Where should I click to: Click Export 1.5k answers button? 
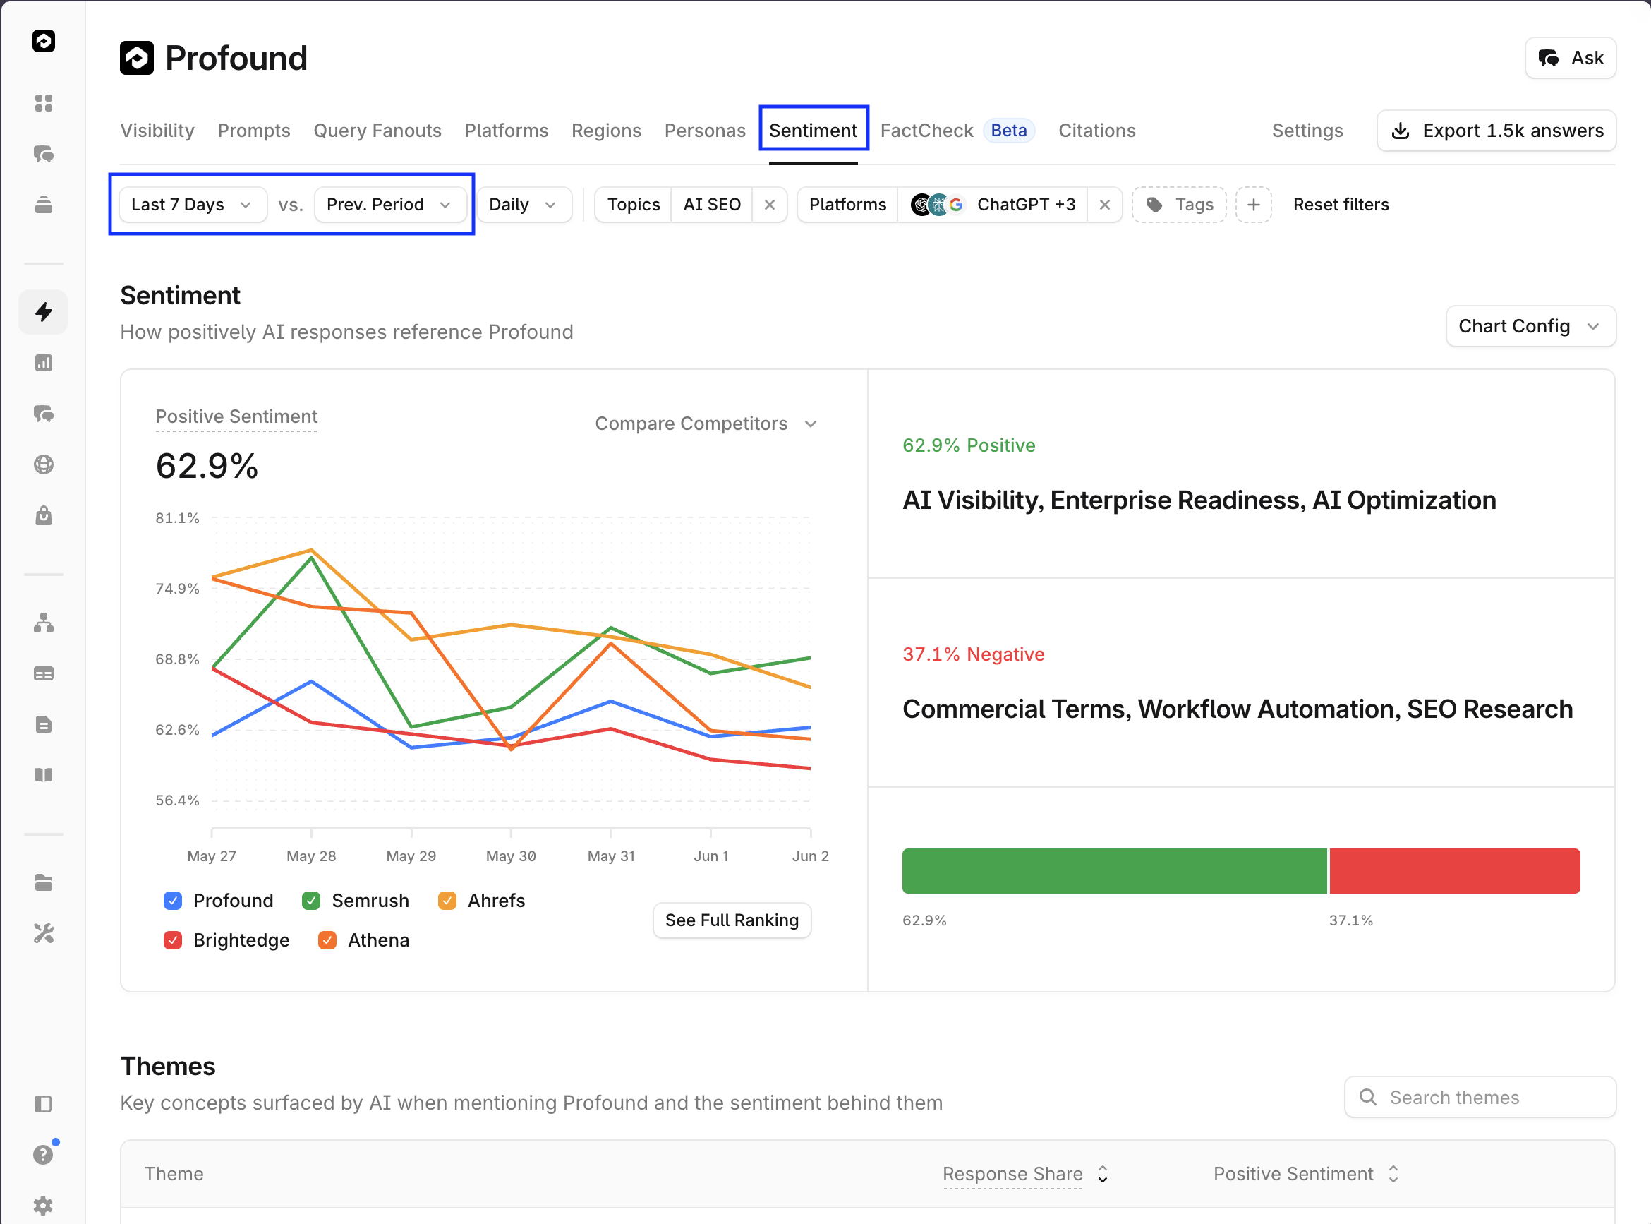coord(1496,131)
